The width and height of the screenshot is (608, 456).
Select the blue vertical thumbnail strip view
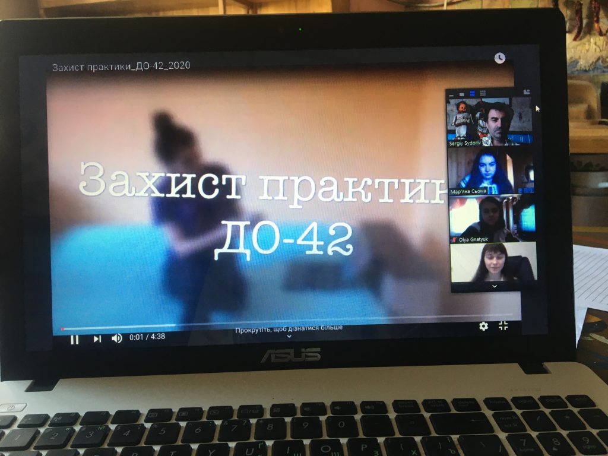click(472, 93)
